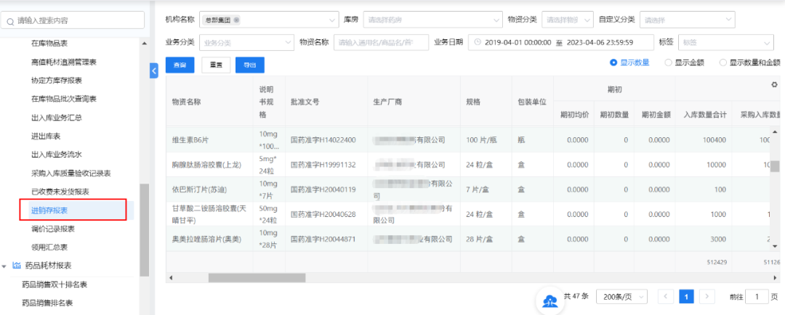785x315 pixels.
Task: Select the 显示数量 radio option
Action: click(x=614, y=63)
